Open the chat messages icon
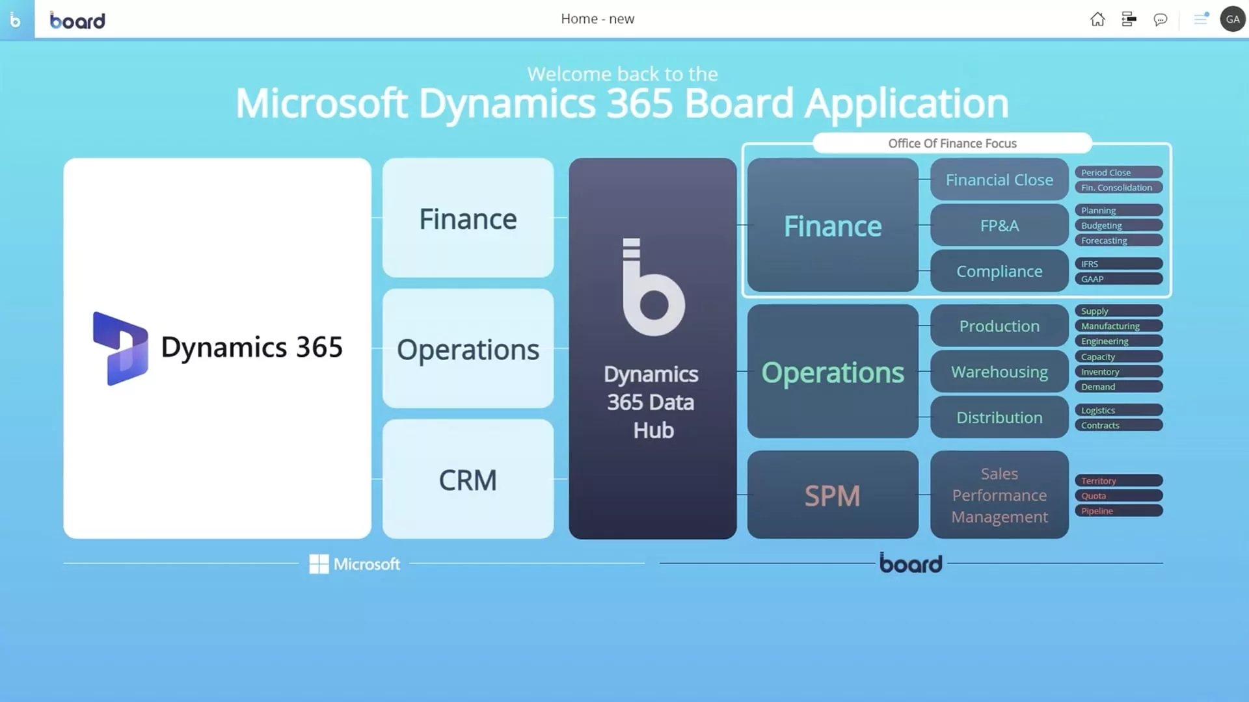Screen dimensions: 1249x702 point(1160,19)
